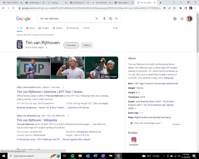Open Word from the taskbar
199x159 pixels.
coord(95,156)
